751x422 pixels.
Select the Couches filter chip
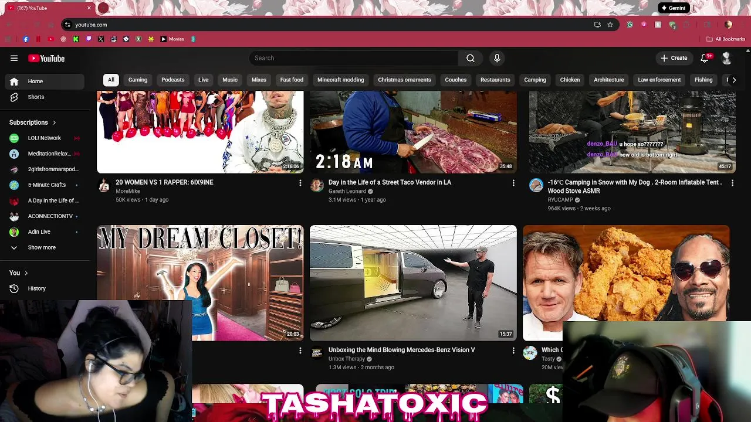pyautogui.click(x=456, y=80)
